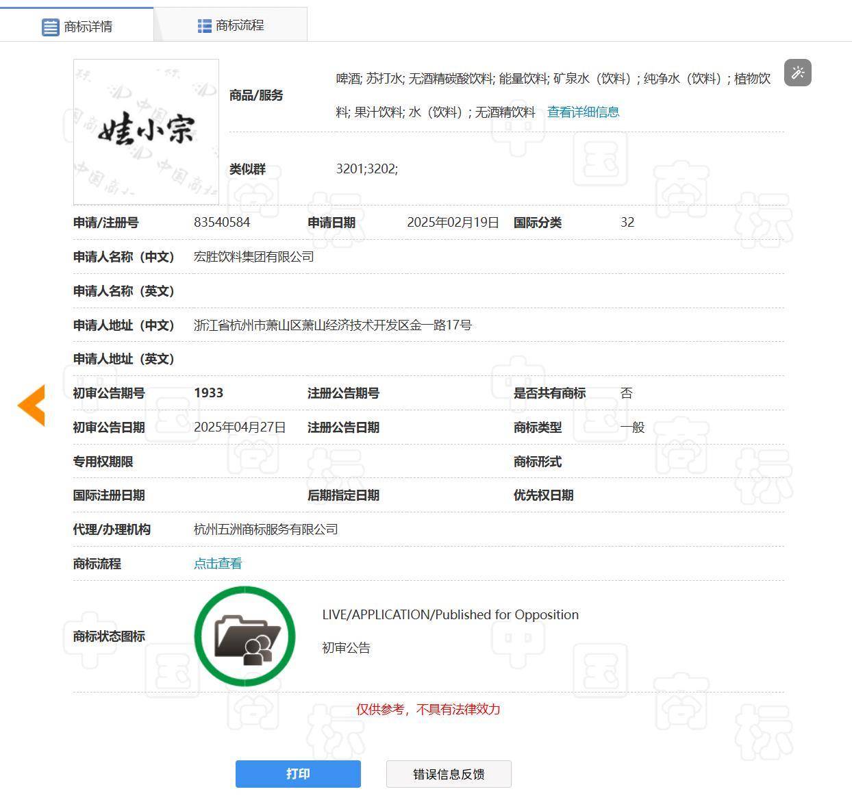Click the 打印 print button
The height and width of the screenshot is (798, 852).
[x=297, y=774]
